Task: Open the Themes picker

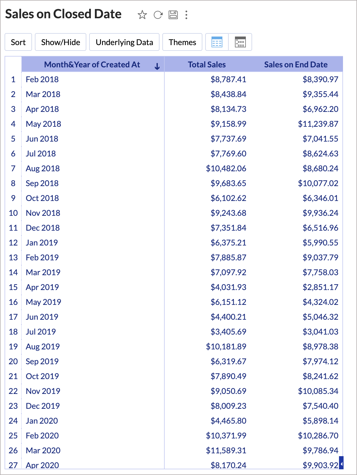Action: click(x=182, y=42)
